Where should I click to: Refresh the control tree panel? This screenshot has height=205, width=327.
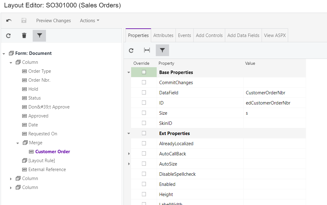pos(8,36)
